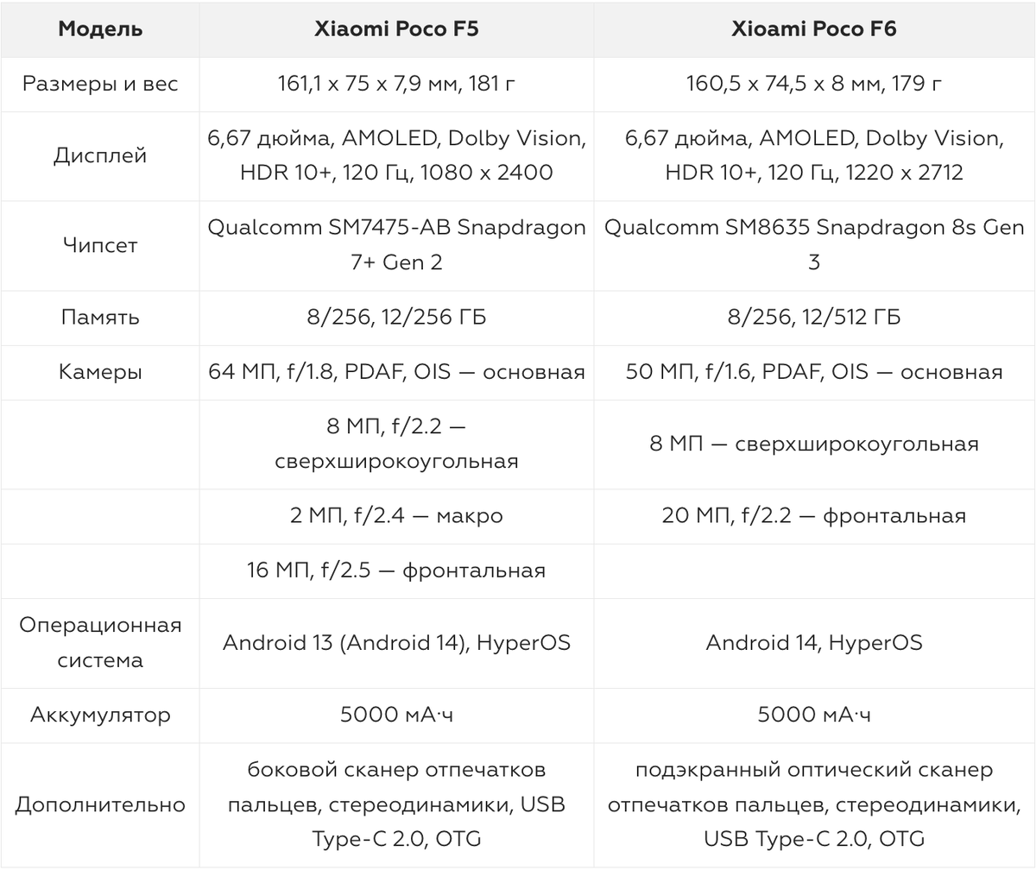This screenshot has height=870, width=1036.
Task: Select the Snapdragon 8s Gen 3 chipset cell
Action: pyautogui.click(x=814, y=245)
